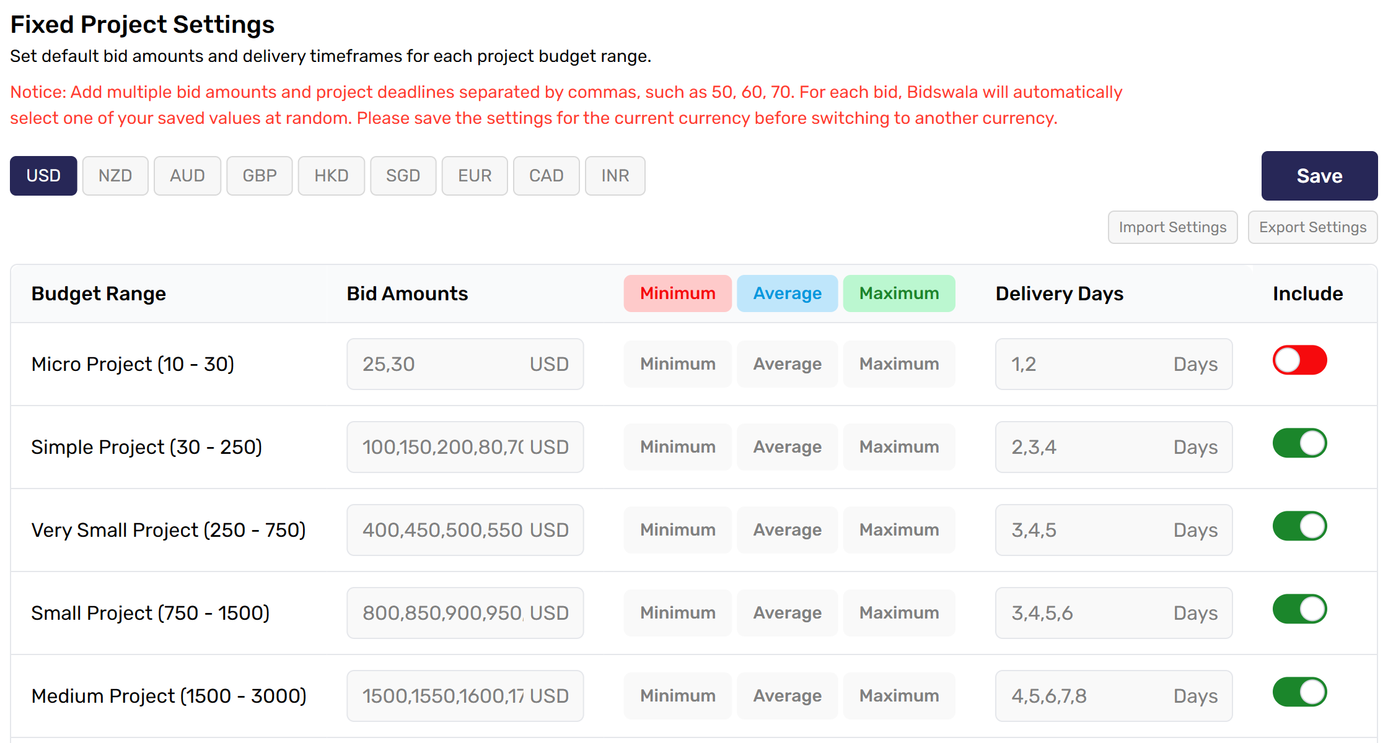This screenshot has height=743, width=1388.
Task: Set Medium Project bid to Maximum
Action: pyautogui.click(x=899, y=696)
